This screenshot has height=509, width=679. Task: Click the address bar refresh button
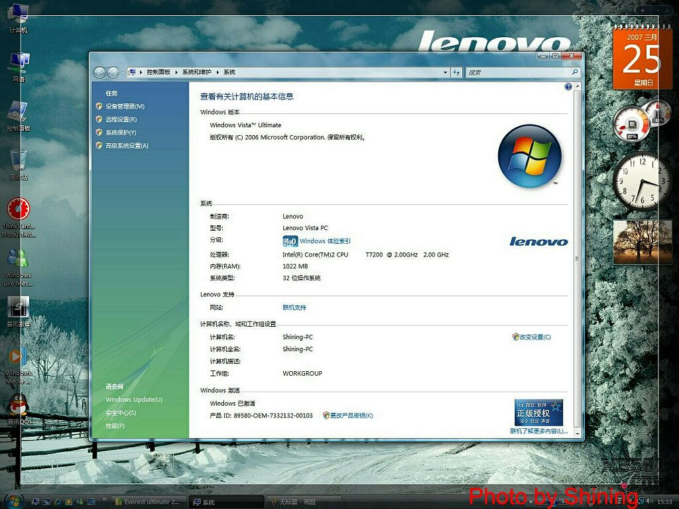[x=456, y=72]
